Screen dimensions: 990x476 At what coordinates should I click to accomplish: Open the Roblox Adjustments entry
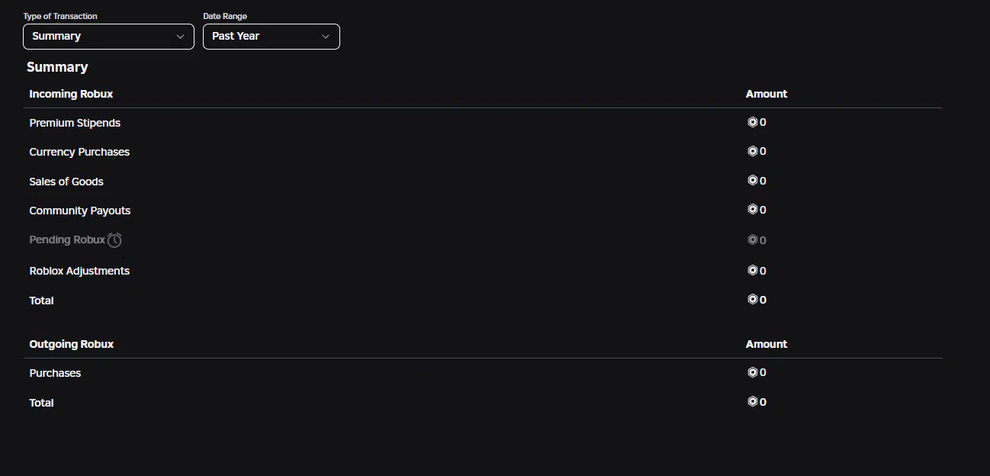(79, 271)
